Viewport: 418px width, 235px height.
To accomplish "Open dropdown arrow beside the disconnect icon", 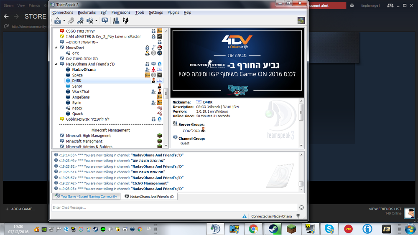I will pyautogui.click(x=64, y=20).
